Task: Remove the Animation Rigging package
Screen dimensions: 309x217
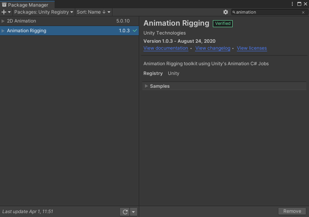Action: (x=292, y=211)
